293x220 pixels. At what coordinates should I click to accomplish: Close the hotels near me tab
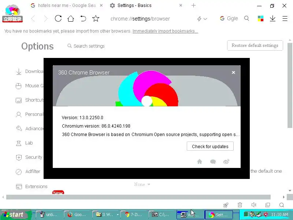pyautogui.click(x=101, y=5)
